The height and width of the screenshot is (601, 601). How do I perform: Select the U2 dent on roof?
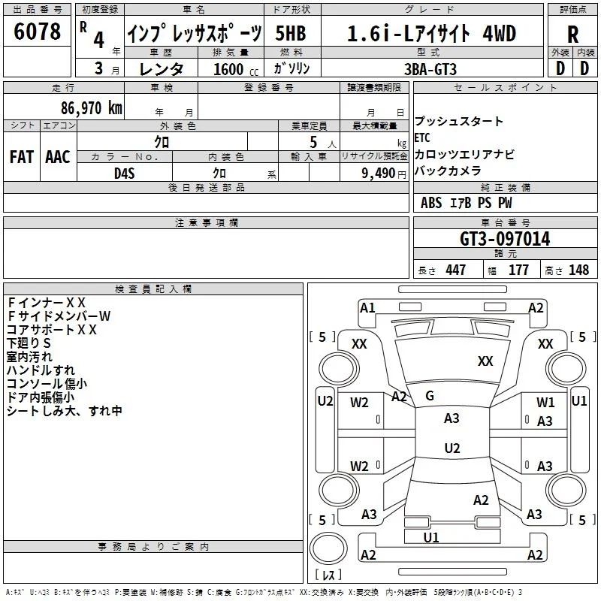(x=452, y=448)
